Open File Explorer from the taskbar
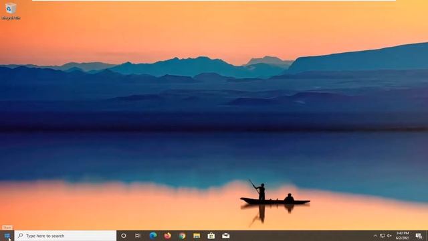Screen dimensions: 428x241 197,236
